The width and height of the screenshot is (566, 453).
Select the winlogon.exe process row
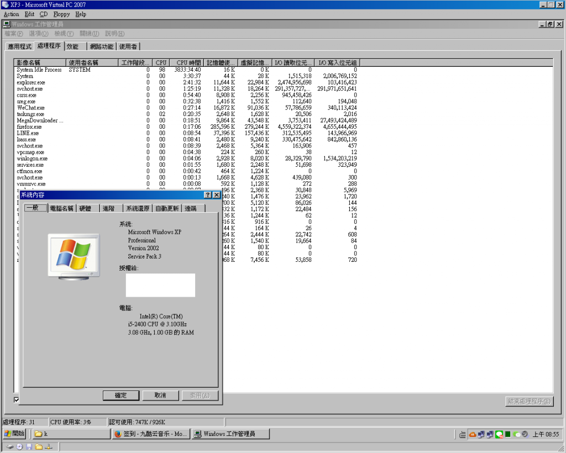187,159
